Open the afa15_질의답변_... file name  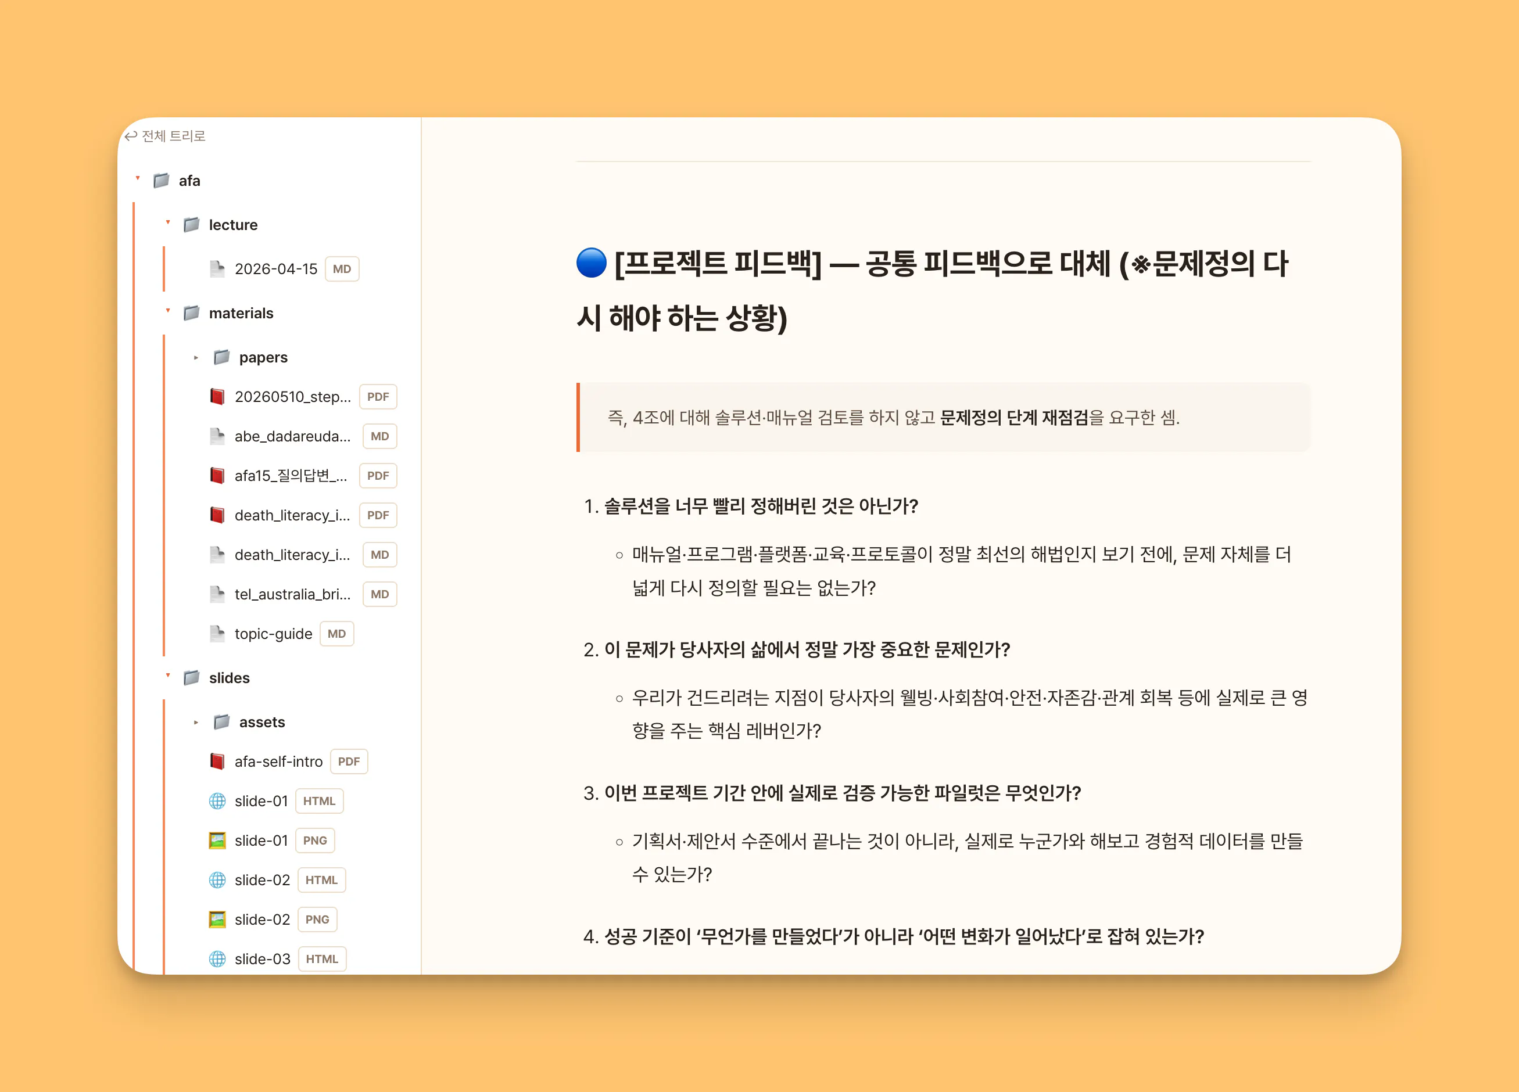[291, 476]
